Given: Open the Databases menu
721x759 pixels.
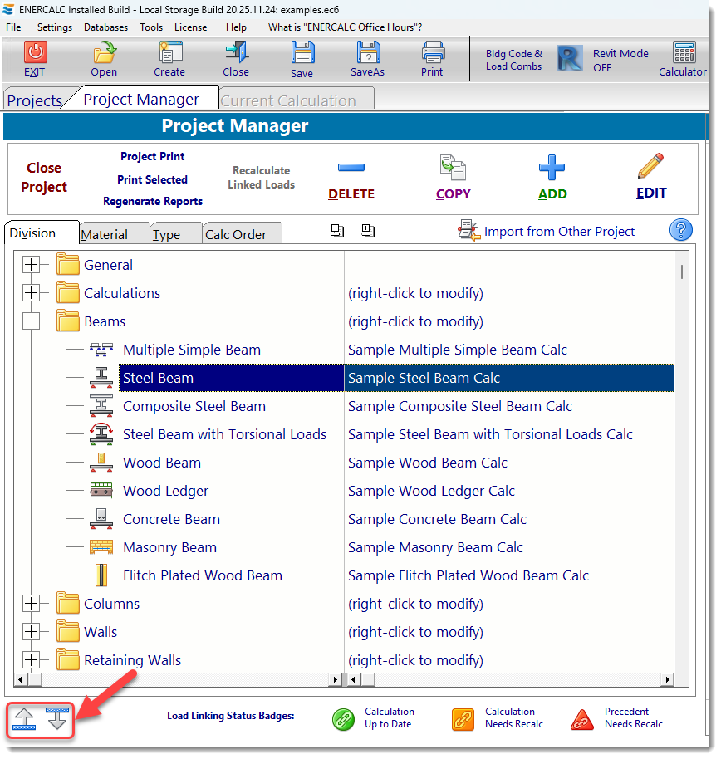Looking at the screenshot, I should 105,27.
